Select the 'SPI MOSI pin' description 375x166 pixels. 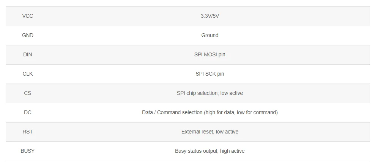(210, 55)
